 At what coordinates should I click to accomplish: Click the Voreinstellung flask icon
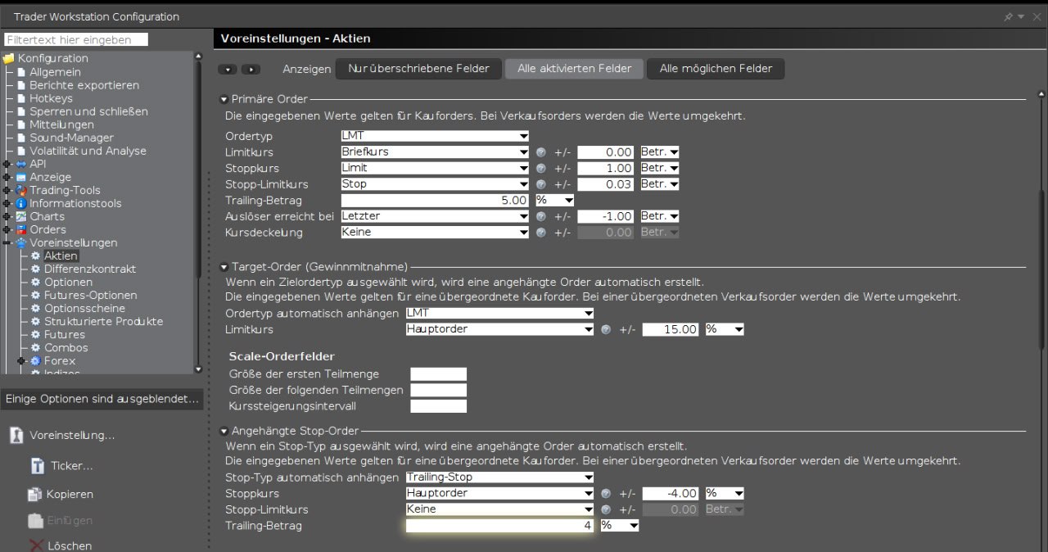(16, 436)
